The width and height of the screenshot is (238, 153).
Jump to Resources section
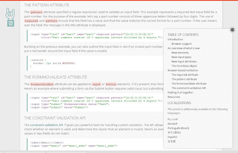(x=174, y=97)
